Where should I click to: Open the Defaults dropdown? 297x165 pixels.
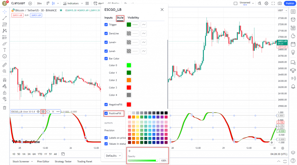[x=113, y=156]
